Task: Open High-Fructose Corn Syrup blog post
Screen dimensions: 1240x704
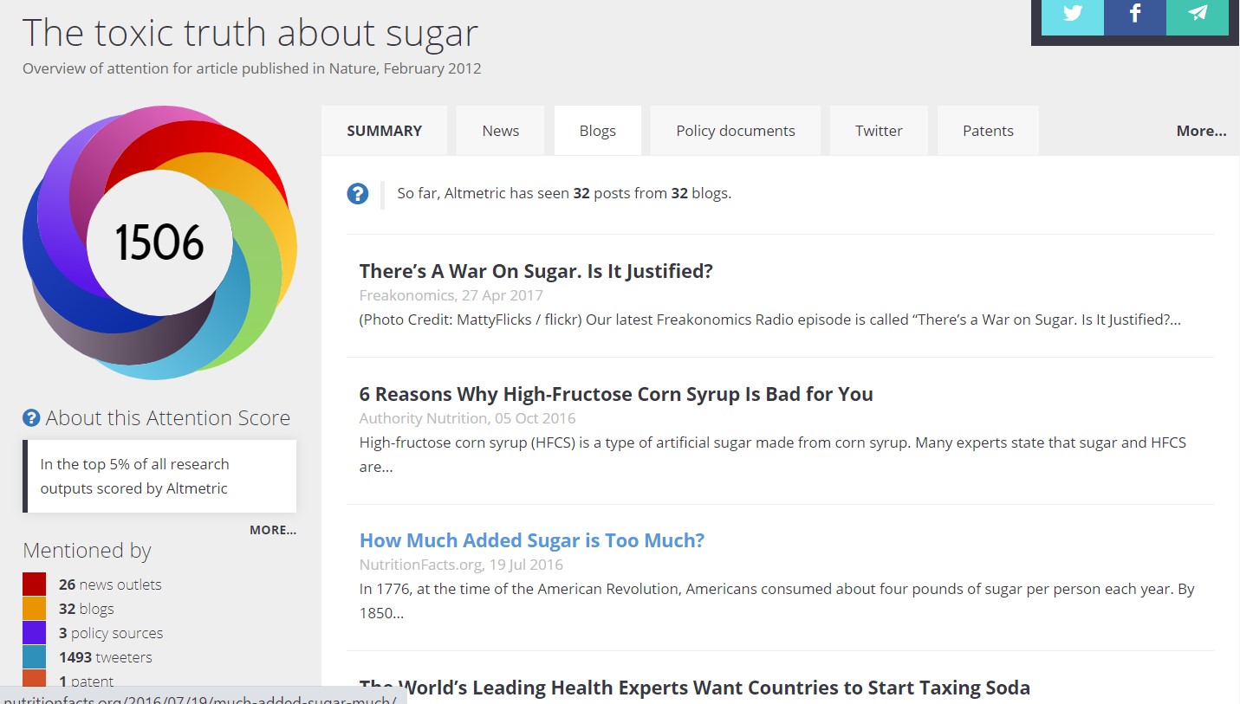Action: pos(615,394)
